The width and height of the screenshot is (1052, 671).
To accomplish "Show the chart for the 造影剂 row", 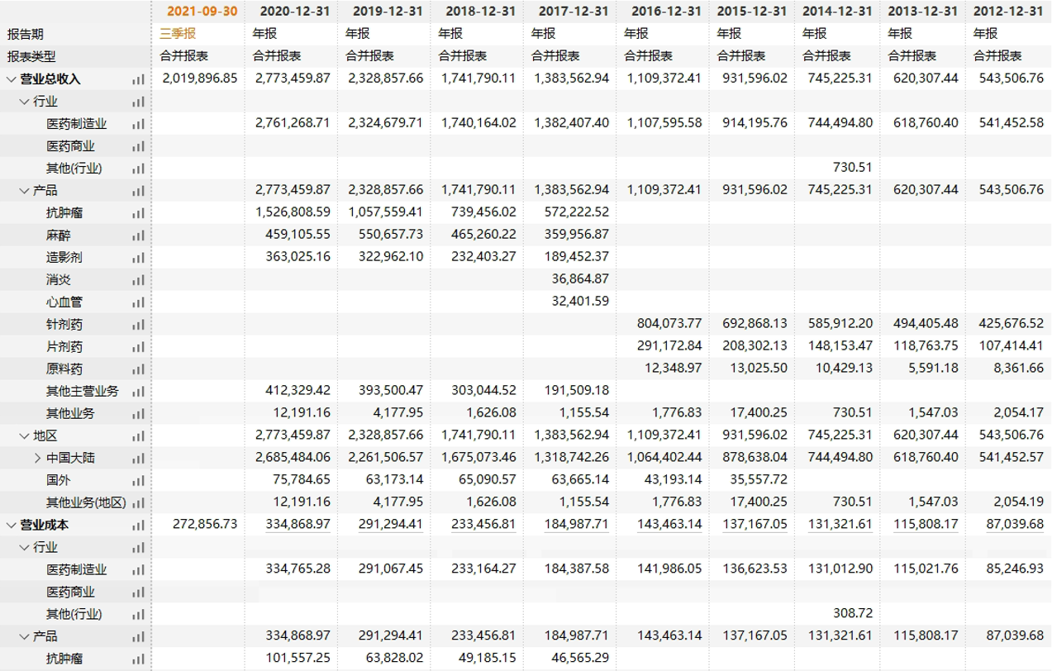I will point(138,258).
